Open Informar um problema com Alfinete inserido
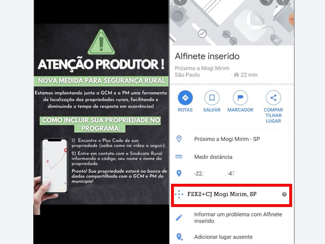This screenshot has width=325, height=244. tap(238, 218)
